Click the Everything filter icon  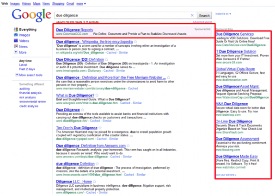[x=16, y=30]
